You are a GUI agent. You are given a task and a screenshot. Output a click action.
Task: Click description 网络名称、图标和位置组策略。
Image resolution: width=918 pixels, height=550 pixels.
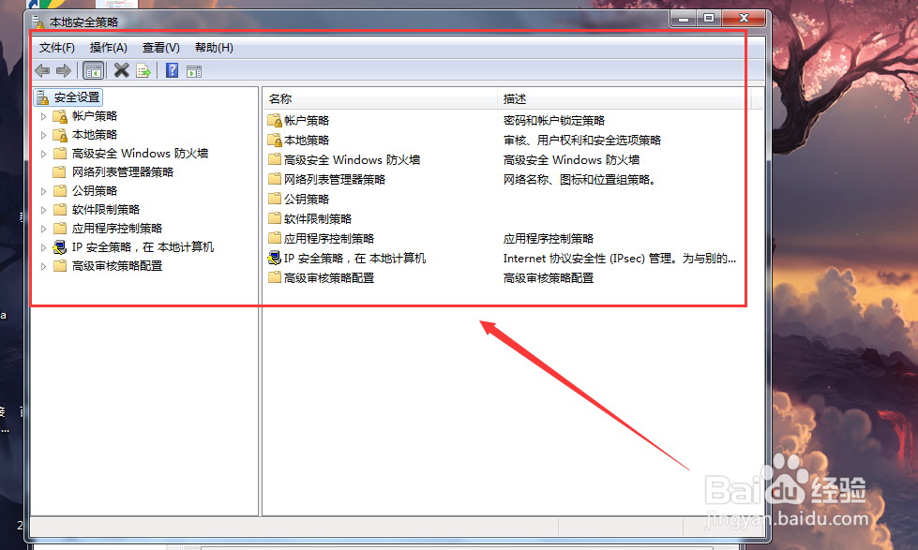[579, 180]
